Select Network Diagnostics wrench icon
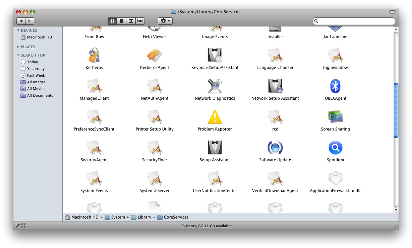The image size is (412, 248). (x=215, y=86)
